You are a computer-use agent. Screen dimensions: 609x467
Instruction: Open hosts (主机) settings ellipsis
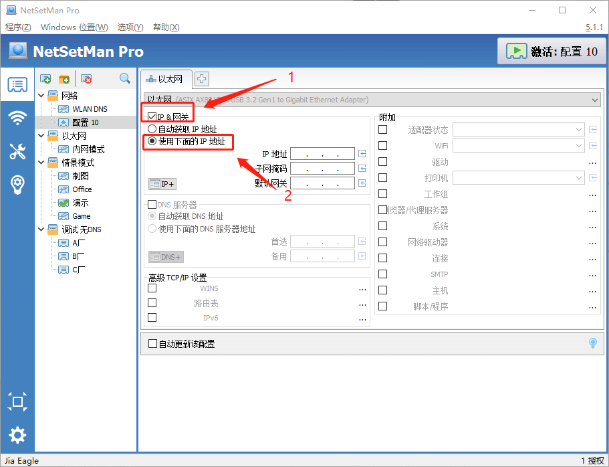(592, 291)
